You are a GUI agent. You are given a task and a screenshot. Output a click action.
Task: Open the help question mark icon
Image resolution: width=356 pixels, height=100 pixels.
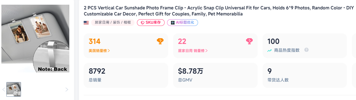tap(306, 50)
